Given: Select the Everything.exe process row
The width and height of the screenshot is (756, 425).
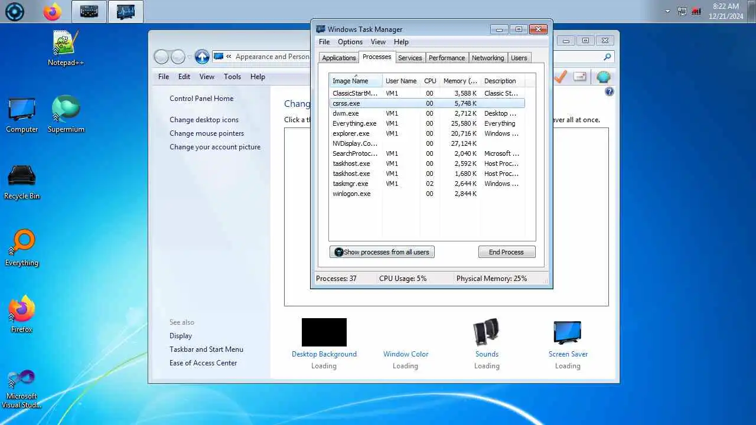Looking at the screenshot, I should [427, 123].
